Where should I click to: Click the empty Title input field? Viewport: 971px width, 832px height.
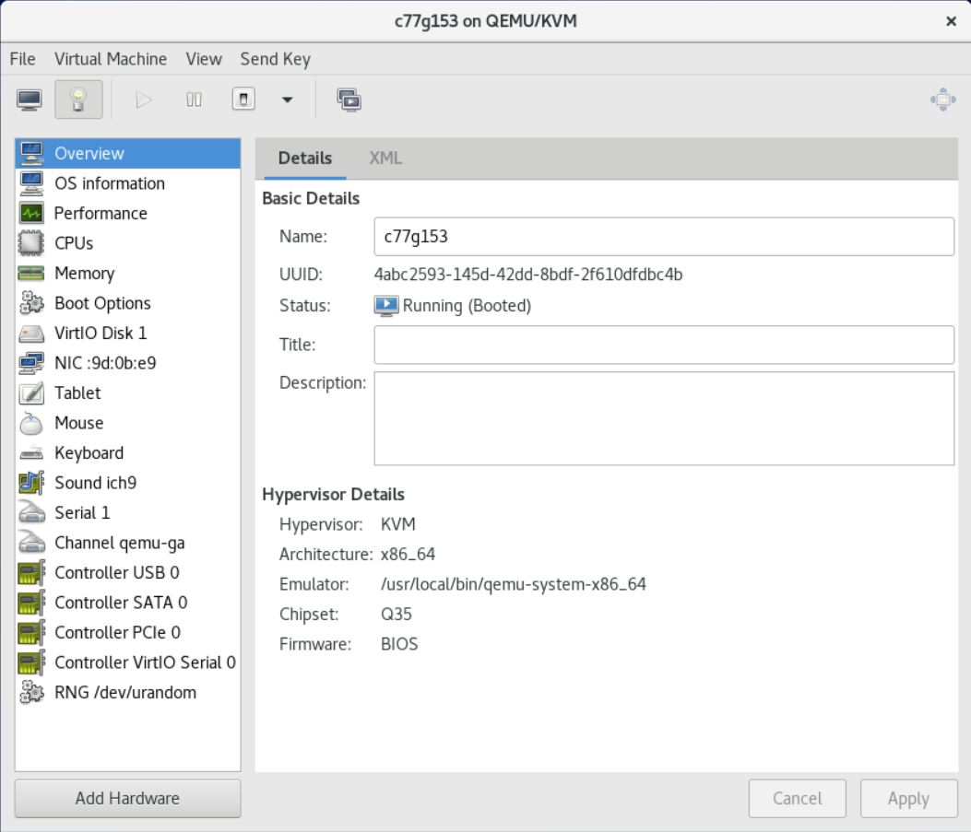(664, 345)
